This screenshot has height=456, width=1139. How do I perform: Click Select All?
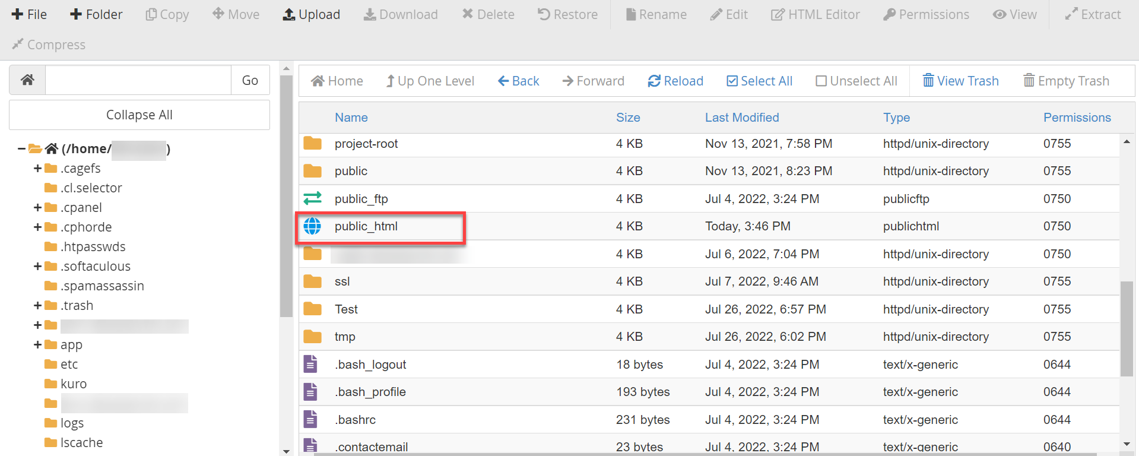pos(760,81)
